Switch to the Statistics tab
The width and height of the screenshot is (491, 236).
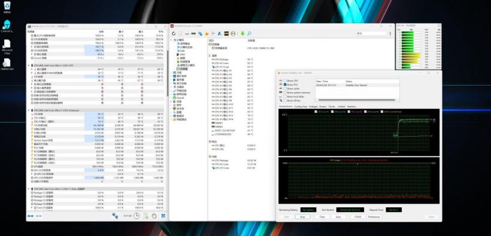click(x=351, y=107)
